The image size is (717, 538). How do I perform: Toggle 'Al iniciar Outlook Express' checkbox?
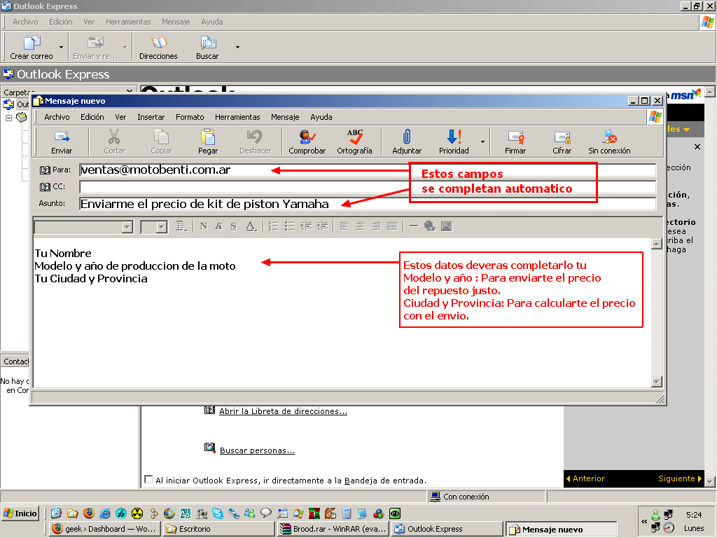click(148, 479)
